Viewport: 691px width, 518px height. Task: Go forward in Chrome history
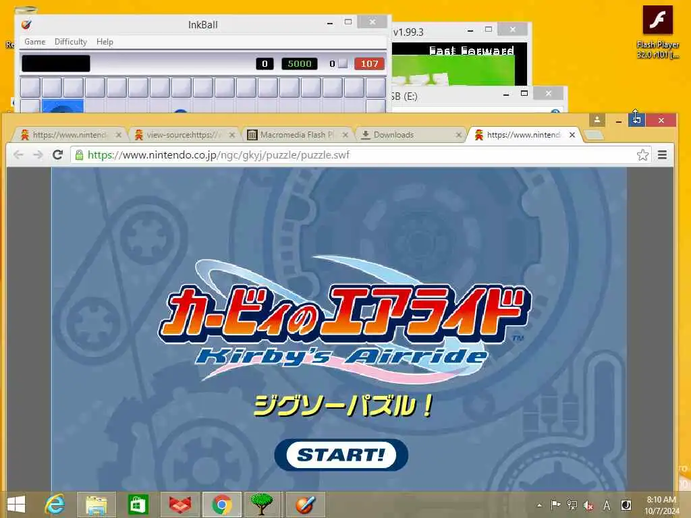coord(38,154)
